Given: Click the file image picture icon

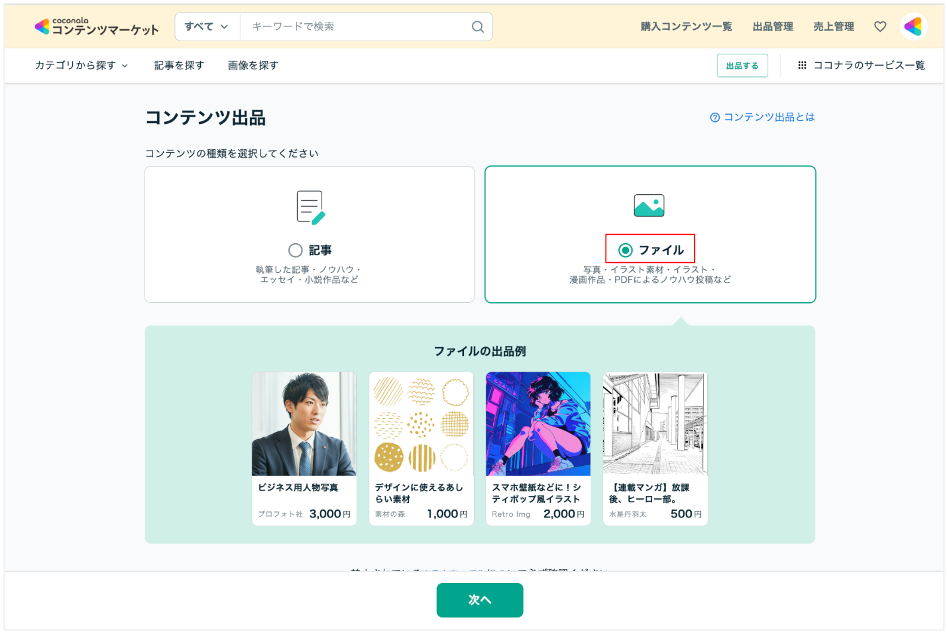Looking at the screenshot, I should [x=649, y=205].
